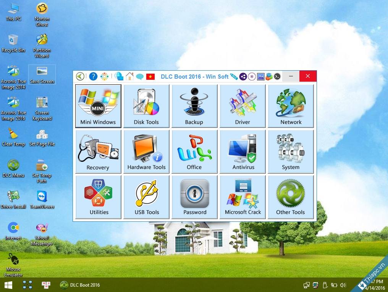Select Acronis True Image 2016 icon
The height and width of the screenshot is (292, 388).
pyautogui.click(x=13, y=109)
